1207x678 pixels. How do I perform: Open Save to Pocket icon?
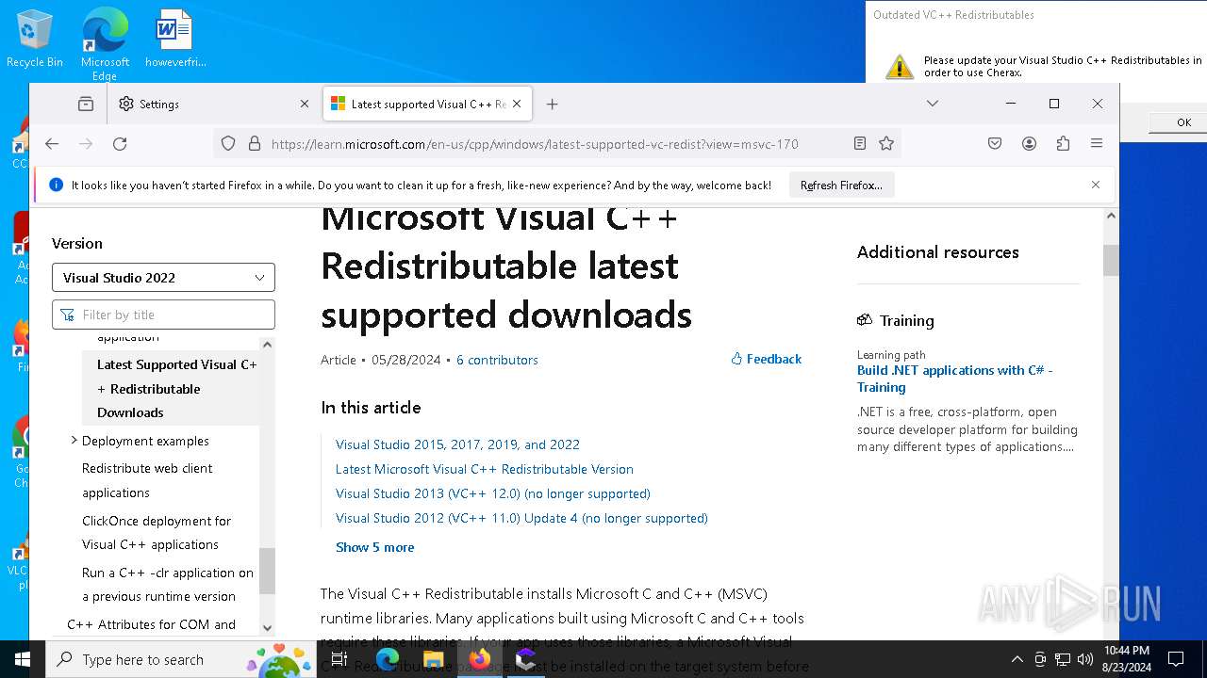click(995, 144)
